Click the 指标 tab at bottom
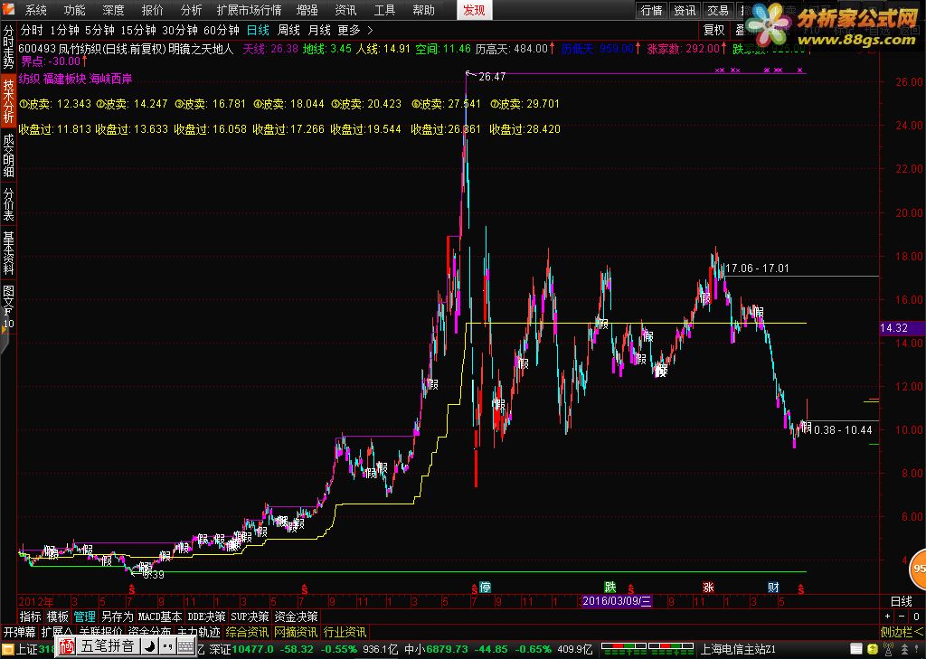Image resolution: width=926 pixels, height=659 pixels. click(30, 617)
